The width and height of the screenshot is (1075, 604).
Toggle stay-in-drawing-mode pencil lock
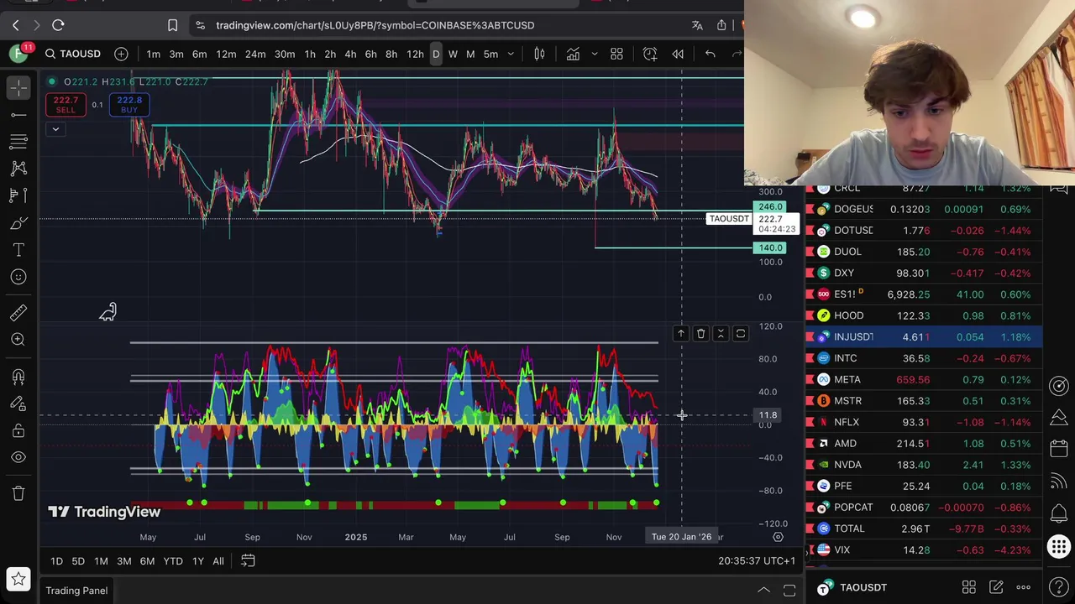click(x=18, y=404)
